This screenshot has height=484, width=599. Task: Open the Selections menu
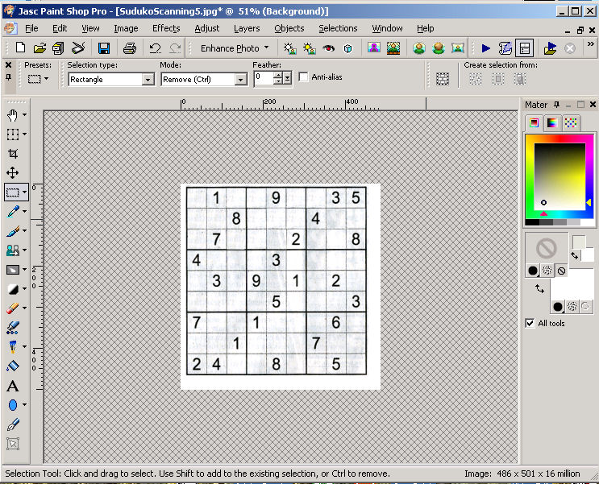coord(338,28)
